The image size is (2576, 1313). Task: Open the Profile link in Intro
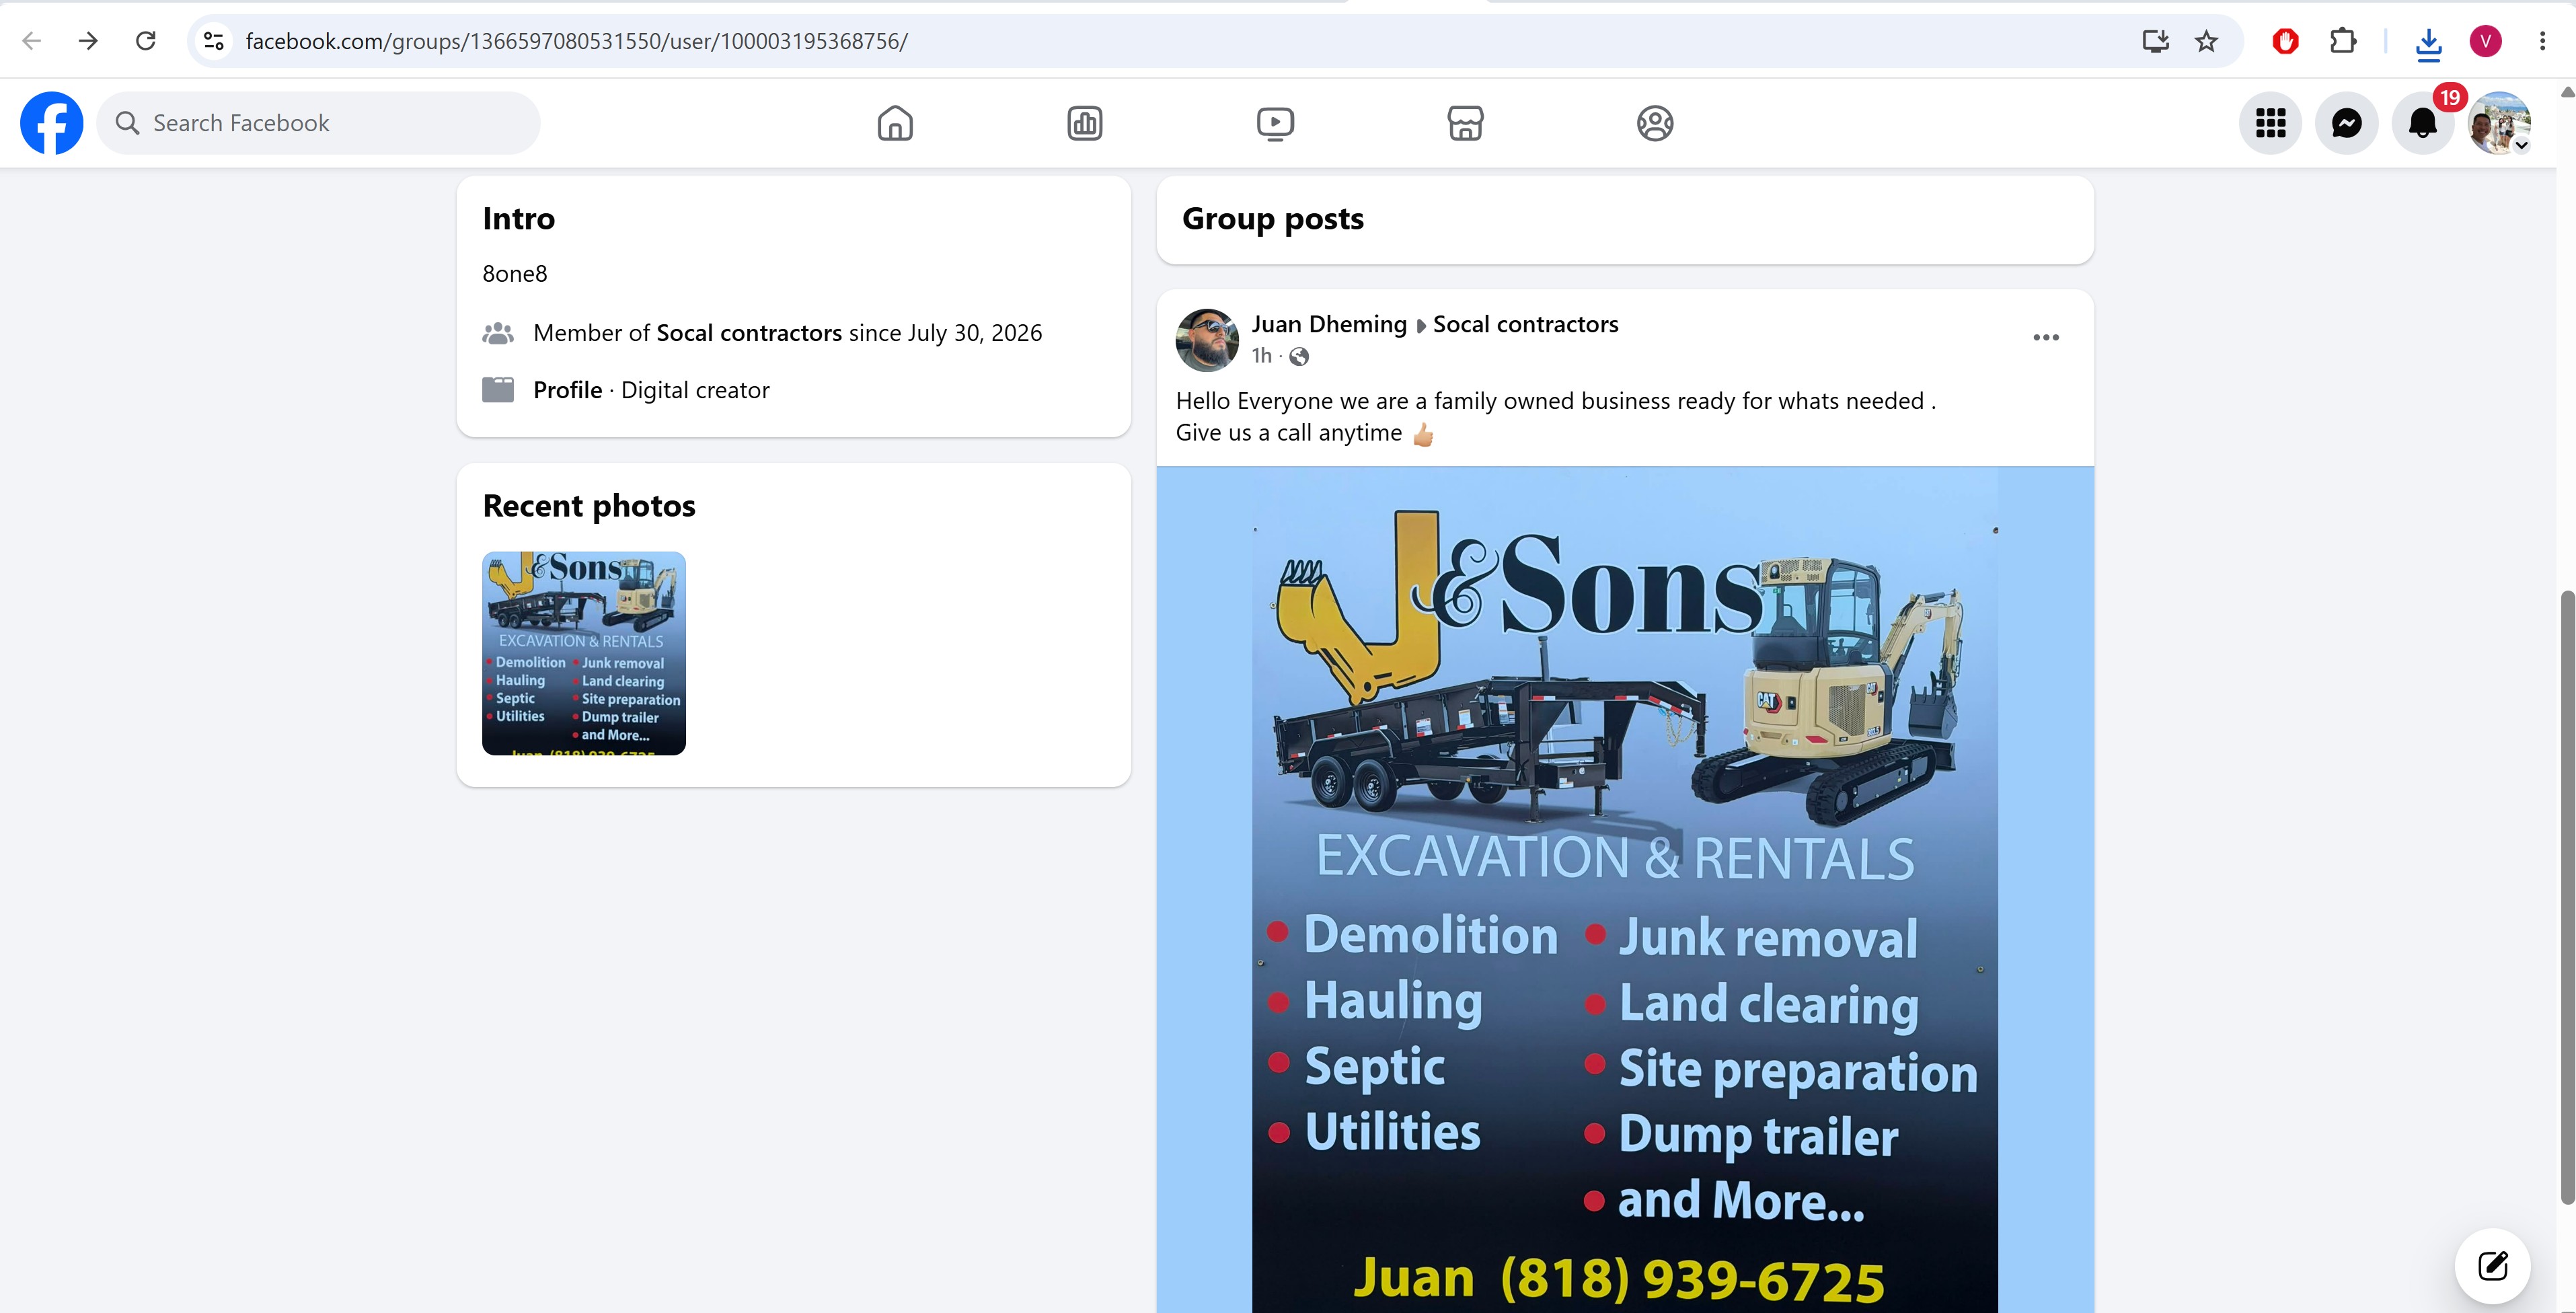567,390
